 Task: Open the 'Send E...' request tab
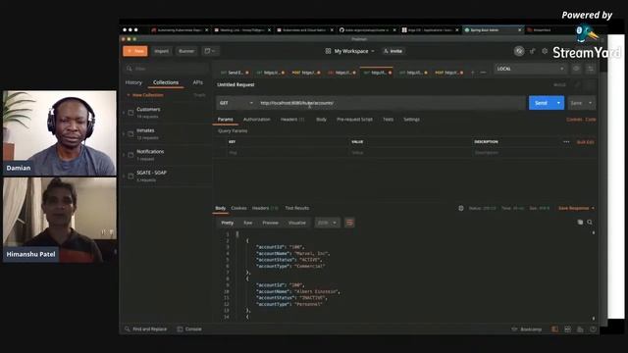(x=235, y=73)
